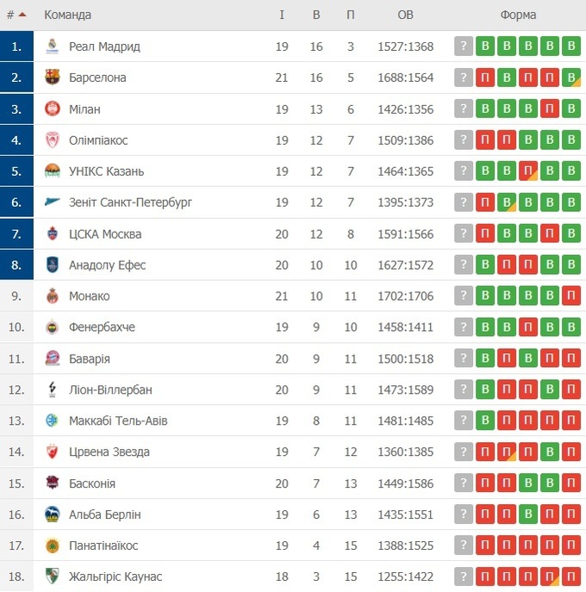Click the Barcelona crest icon
The width and height of the screenshot is (586, 592).
pos(52,78)
